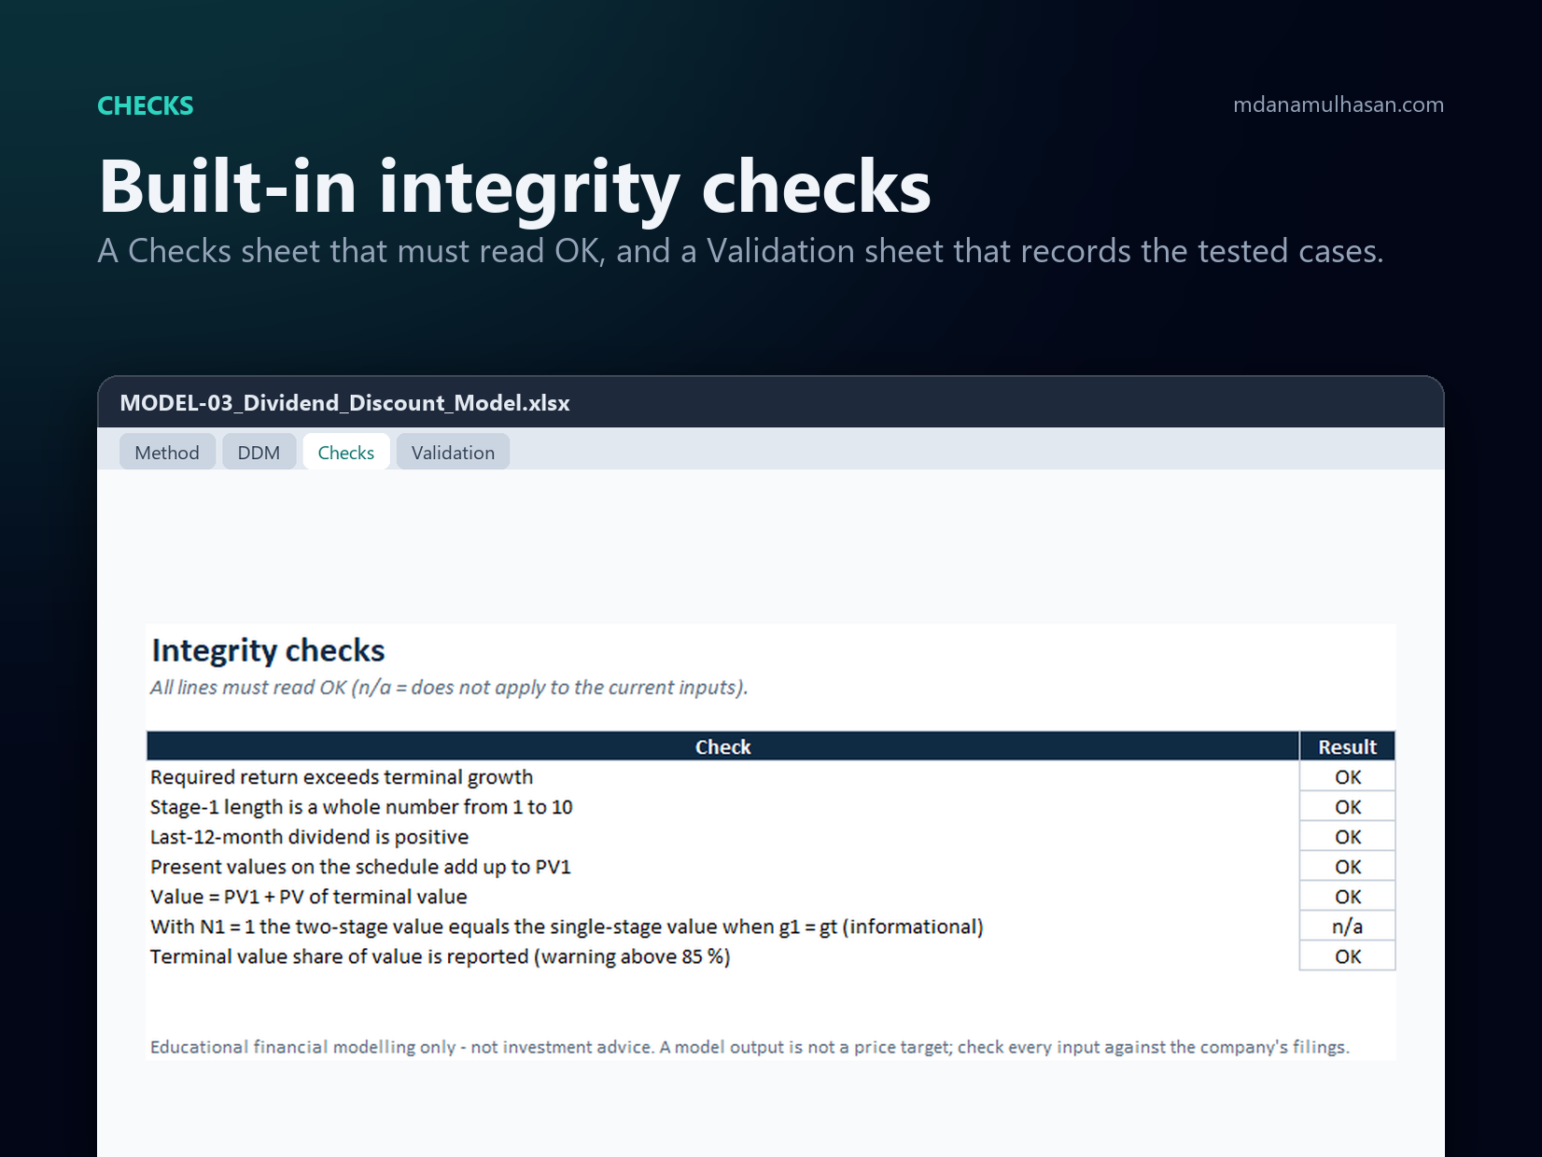1542x1157 pixels.
Task: Click the mdanamulhasan.com link
Action: [1338, 105]
